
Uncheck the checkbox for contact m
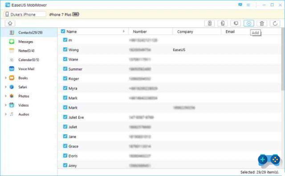tap(65, 40)
